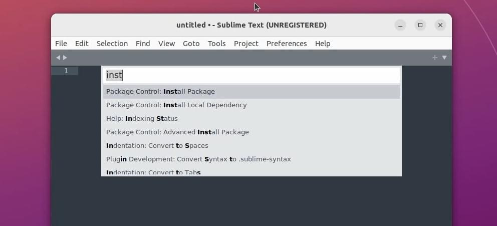Open the Goto menu
The image size is (497, 226).
(x=191, y=44)
